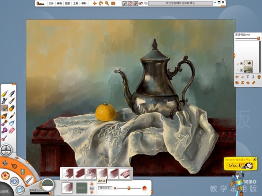
Task: Click the small orange dot at slider start
Action: point(115,188)
